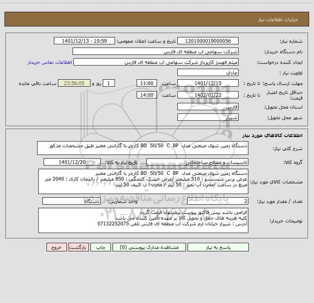The height and width of the screenshot is (303, 314).
Task: Click the label 'شهر محل تحویل:'
Action: pyautogui.click(x=285, y=118)
